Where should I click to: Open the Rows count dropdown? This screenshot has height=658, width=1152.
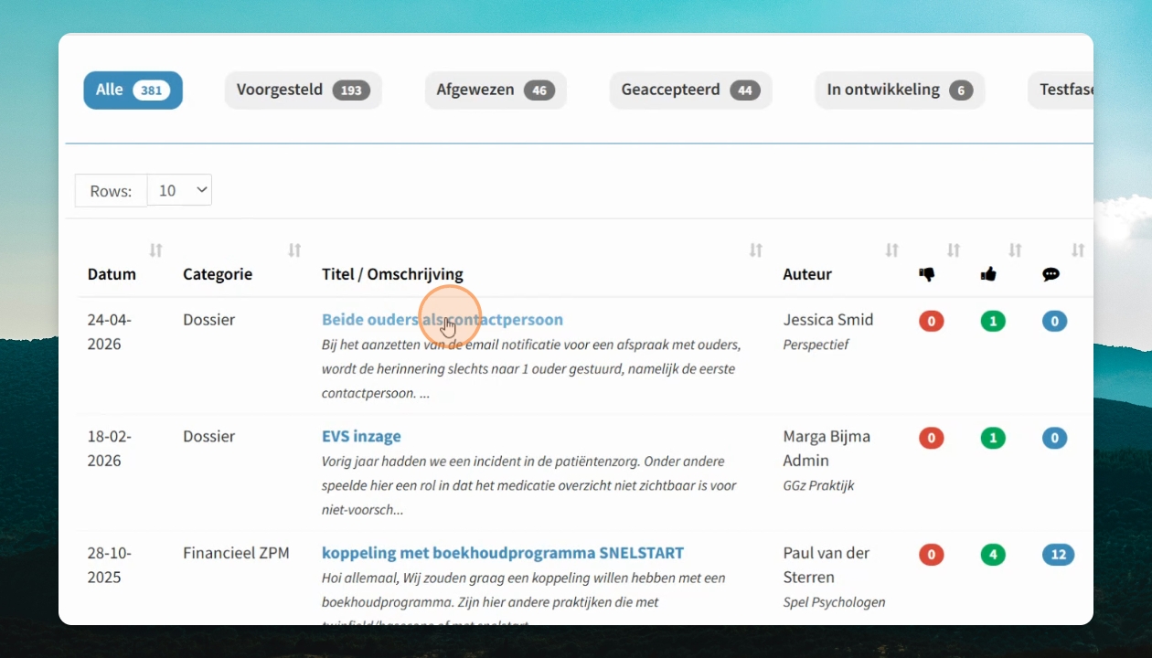pos(179,190)
